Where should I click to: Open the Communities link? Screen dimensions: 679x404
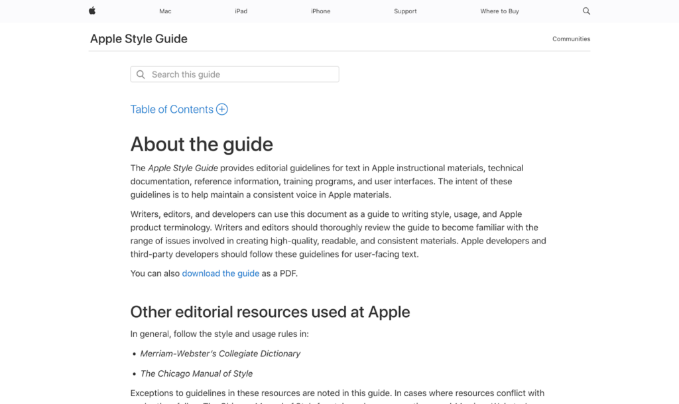point(571,38)
